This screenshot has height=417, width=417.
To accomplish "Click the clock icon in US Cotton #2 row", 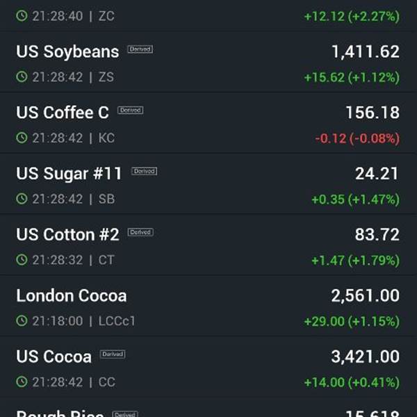I will click(x=22, y=259).
